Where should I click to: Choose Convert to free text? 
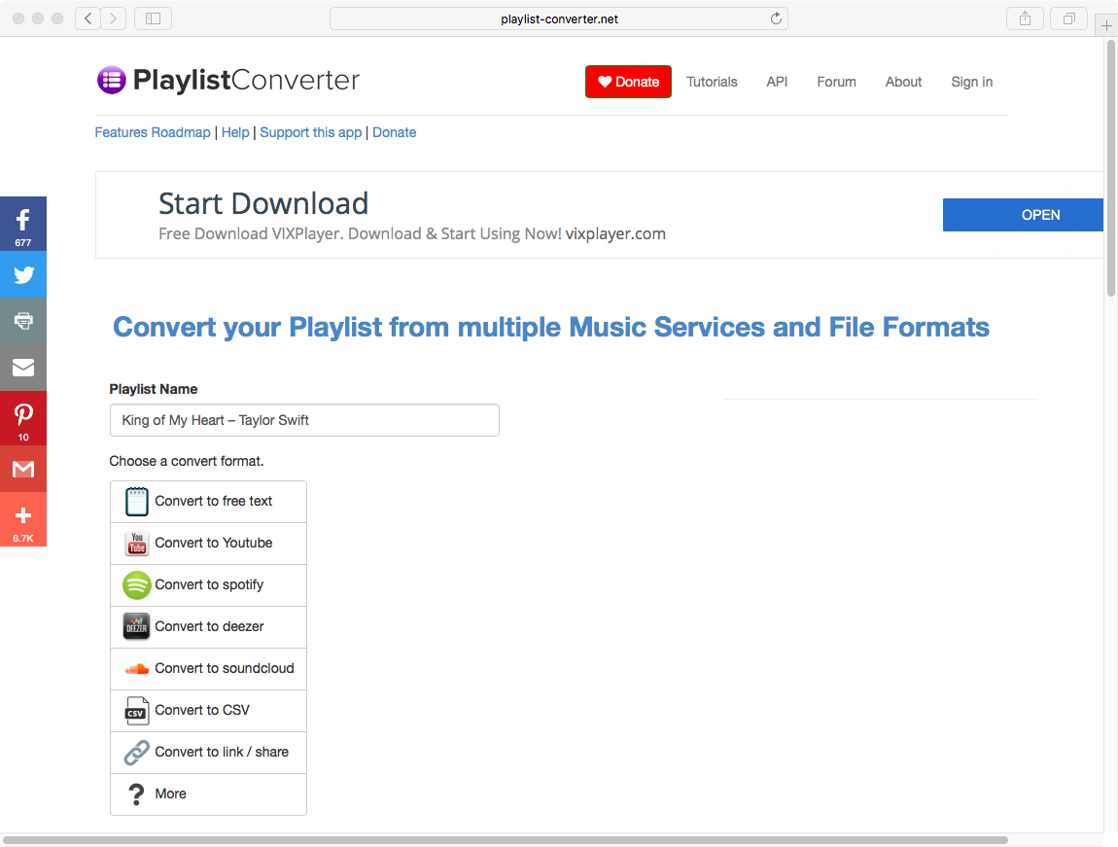[208, 501]
